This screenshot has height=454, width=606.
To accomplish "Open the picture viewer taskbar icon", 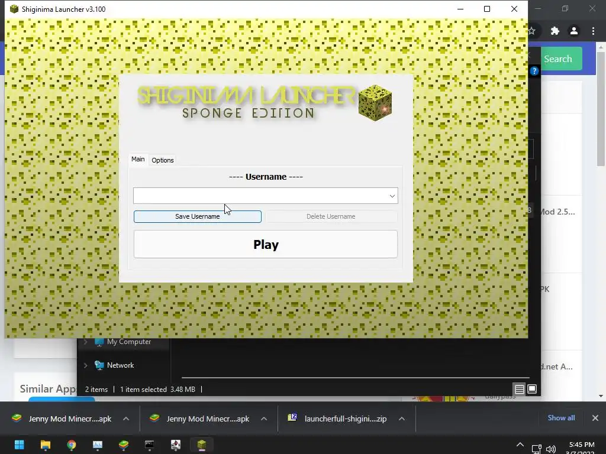I will click(x=98, y=445).
